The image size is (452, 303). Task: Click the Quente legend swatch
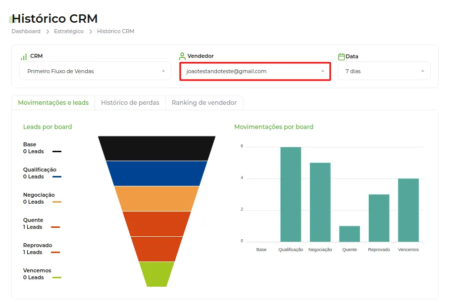(55, 227)
